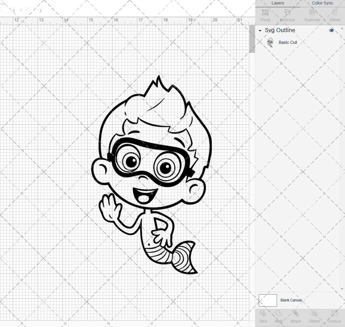Click the Attach paperclip icon
This screenshot has width=345, height=327.
tap(296, 314)
